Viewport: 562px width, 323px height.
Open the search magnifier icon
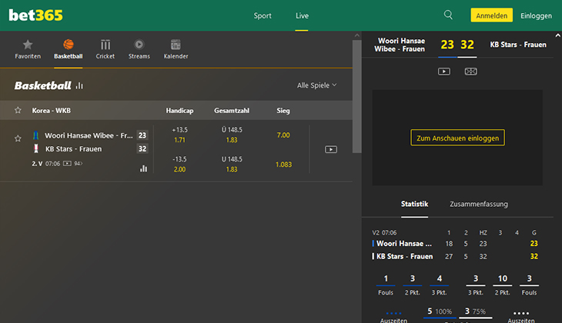pos(448,15)
